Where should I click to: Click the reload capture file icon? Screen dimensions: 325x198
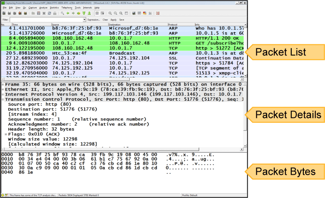pyautogui.click(x=49, y=13)
